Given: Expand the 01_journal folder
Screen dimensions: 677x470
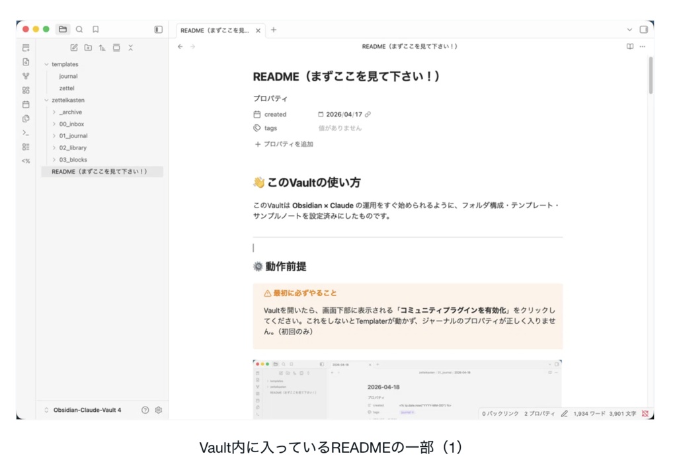Looking at the screenshot, I should (x=54, y=136).
